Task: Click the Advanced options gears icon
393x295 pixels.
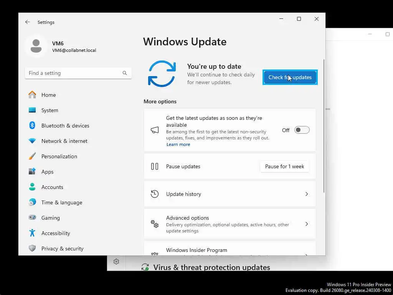Action: click(x=155, y=224)
